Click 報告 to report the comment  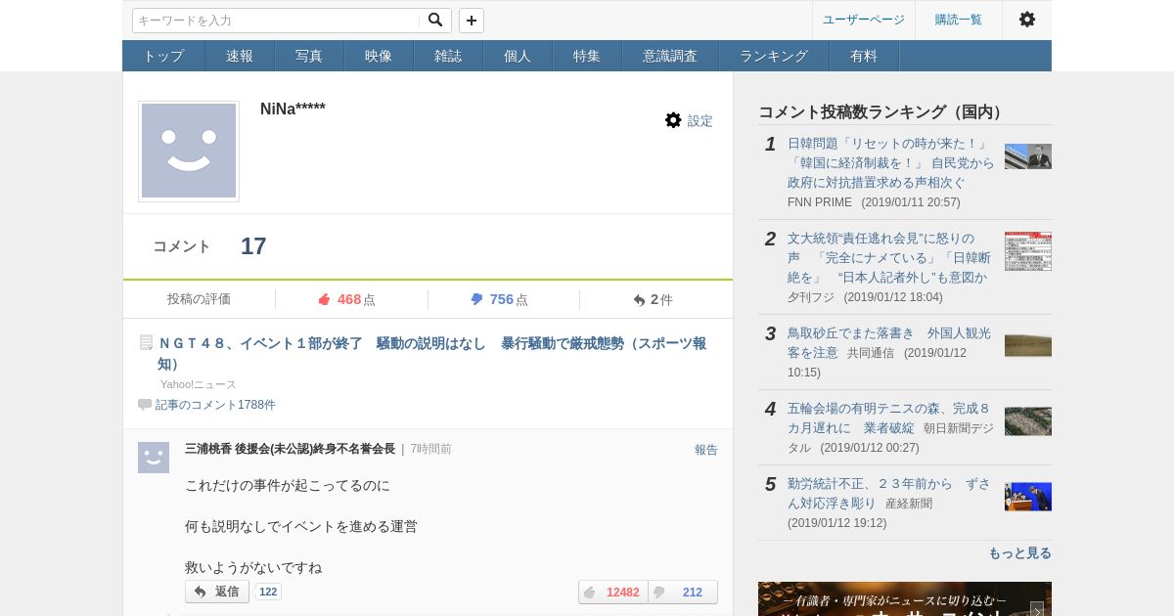706,450
